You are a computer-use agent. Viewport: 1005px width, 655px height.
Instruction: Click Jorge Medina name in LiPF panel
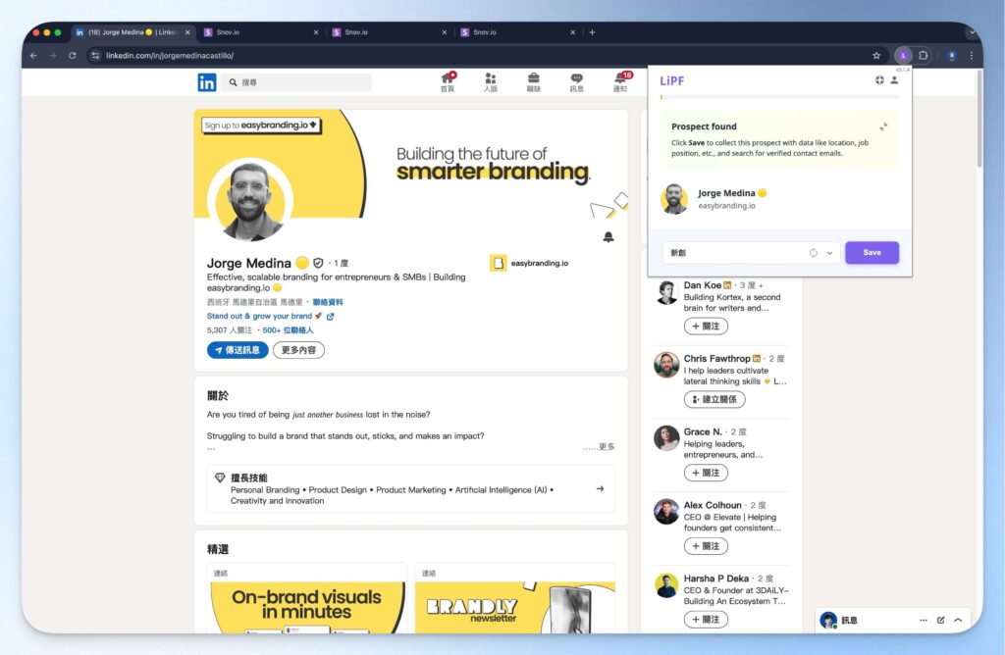(726, 193)
